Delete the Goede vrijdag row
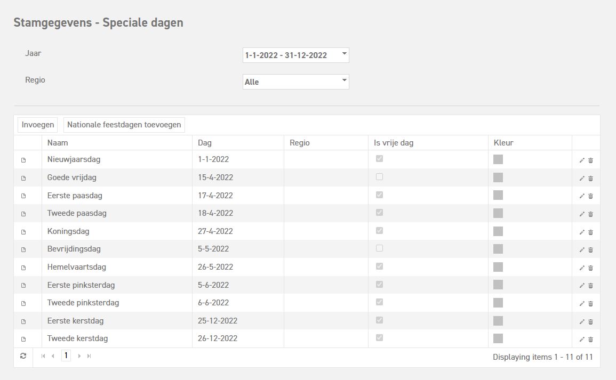This screenshot has height=380, width=616. point(590,179)
